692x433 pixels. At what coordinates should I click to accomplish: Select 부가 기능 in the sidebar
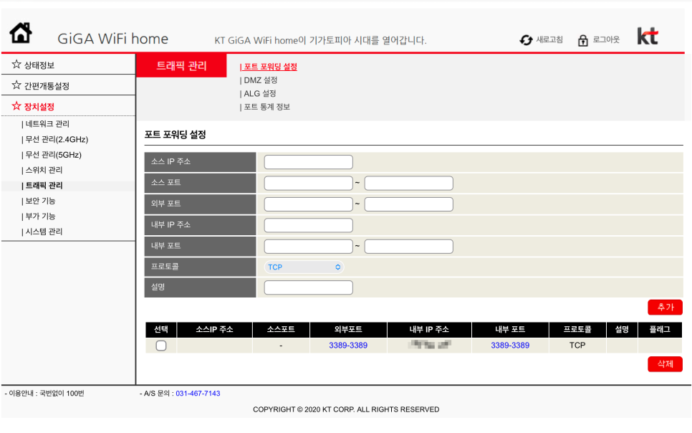click(x=40, y=217)
